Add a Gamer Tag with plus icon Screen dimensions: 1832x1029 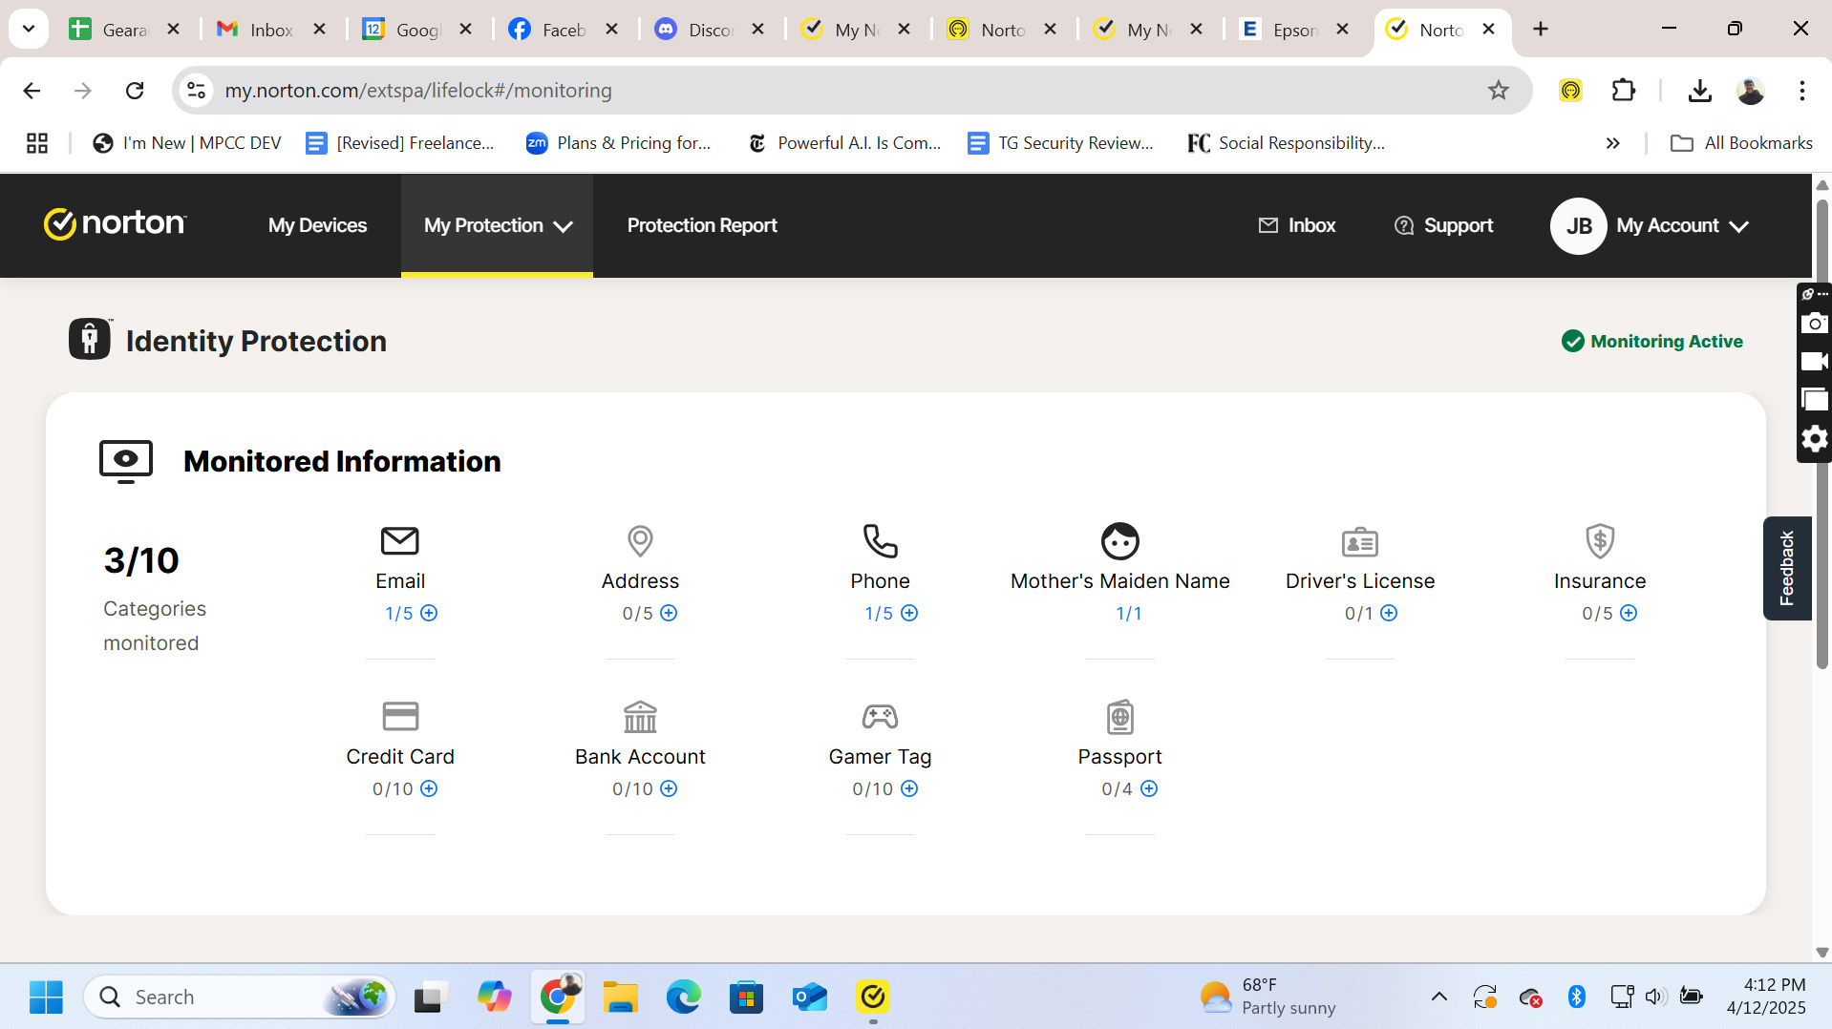pyautogui.click(x=909, y=788)
